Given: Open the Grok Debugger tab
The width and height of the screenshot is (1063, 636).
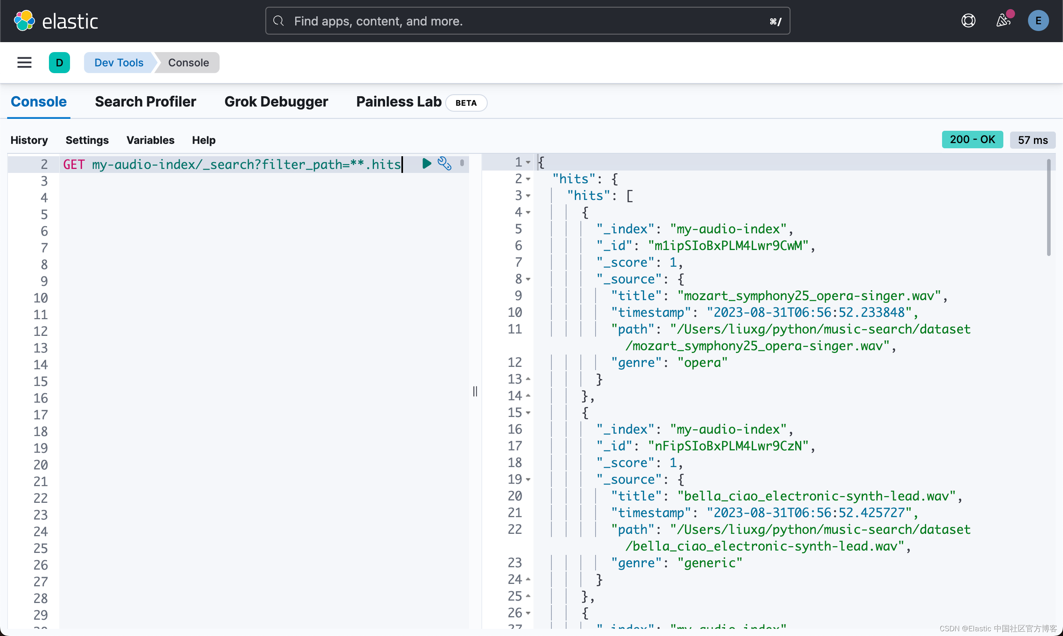Looking at the screenshot, I should (x=276, y=102).
